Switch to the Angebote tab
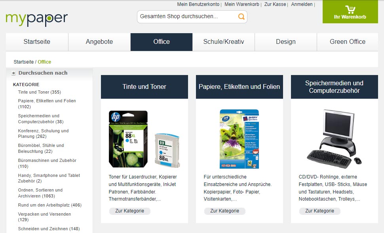Screen dimensions: 384x233 tap(99, 42)
